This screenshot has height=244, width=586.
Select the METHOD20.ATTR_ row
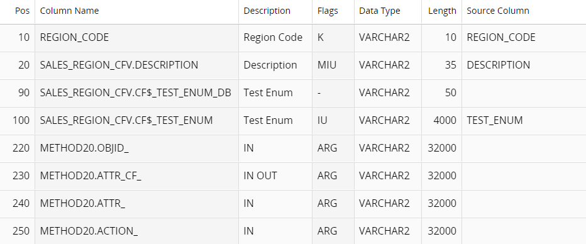click(293, 203)
